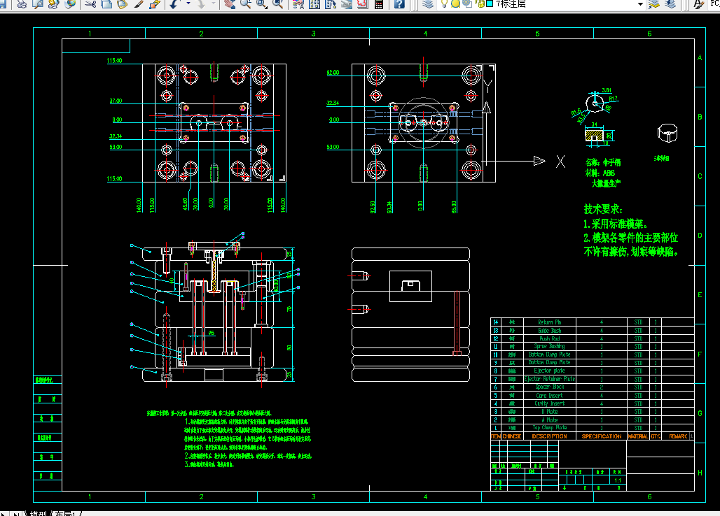Image resolution: width=720 pixels, height=516 pixels.
Task: Activate the Pan hand tool
Action: pyautogui.click(x=230, y=4)
